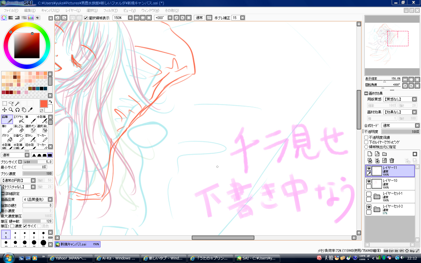Screen dimensions: 421x263
Task: Open the キャンバス(C) menu
Action: coord(50,11)
